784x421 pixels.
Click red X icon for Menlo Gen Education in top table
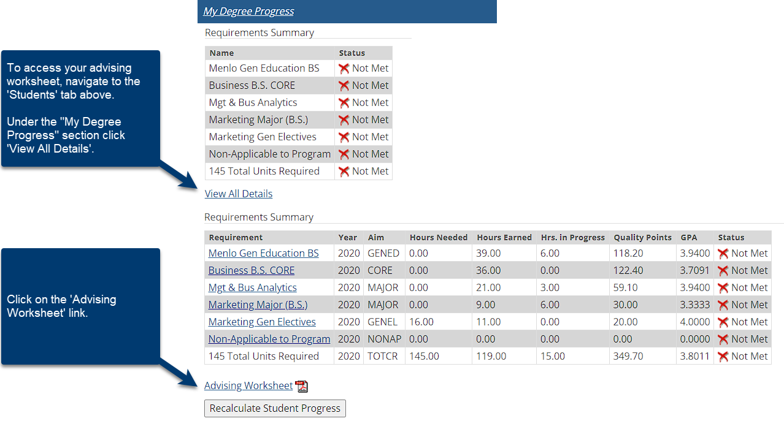coord(344,69)
